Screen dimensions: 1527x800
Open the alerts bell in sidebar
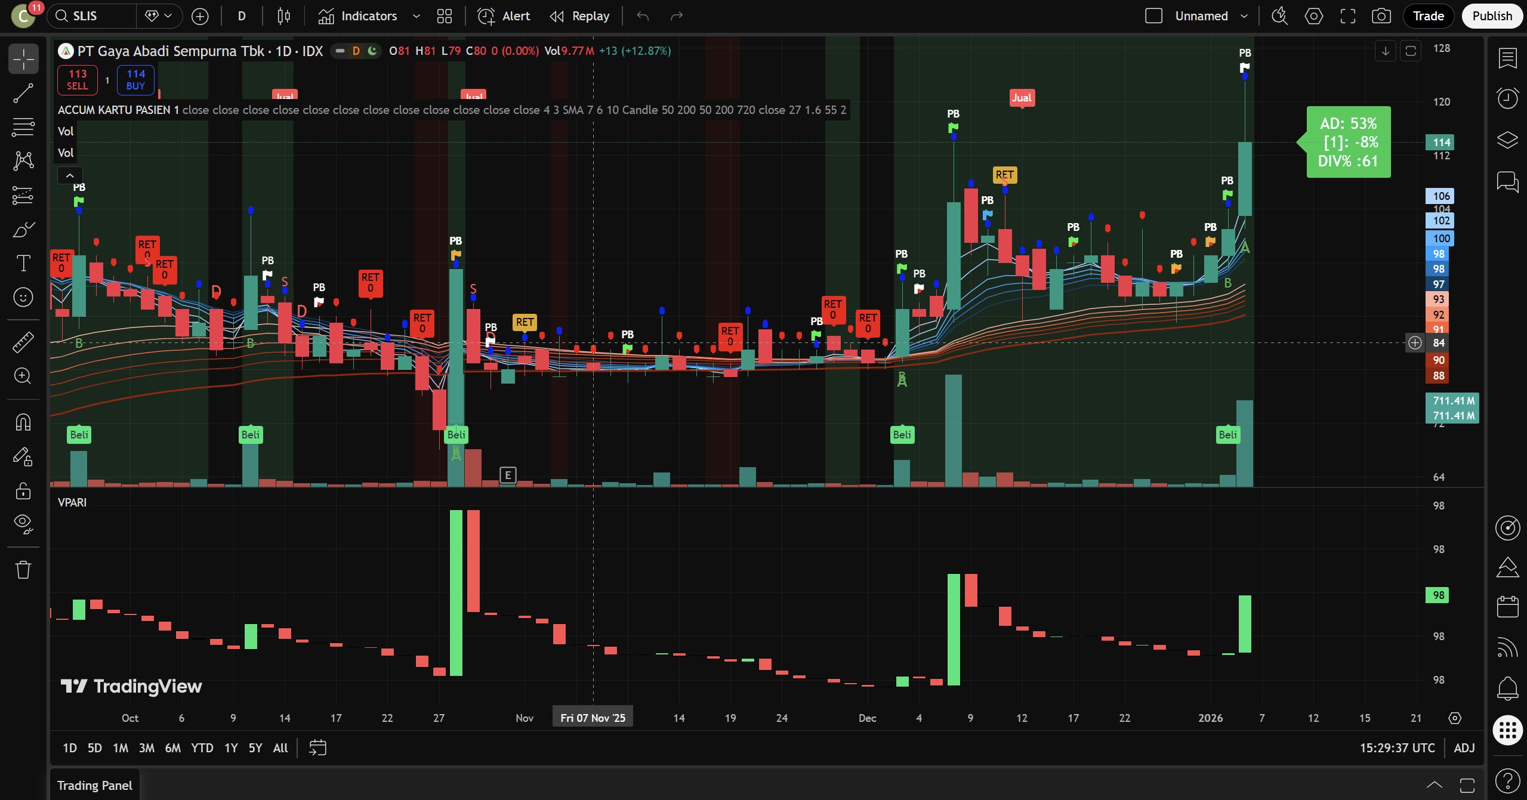pyautogui.click(x=1507, y=688)
